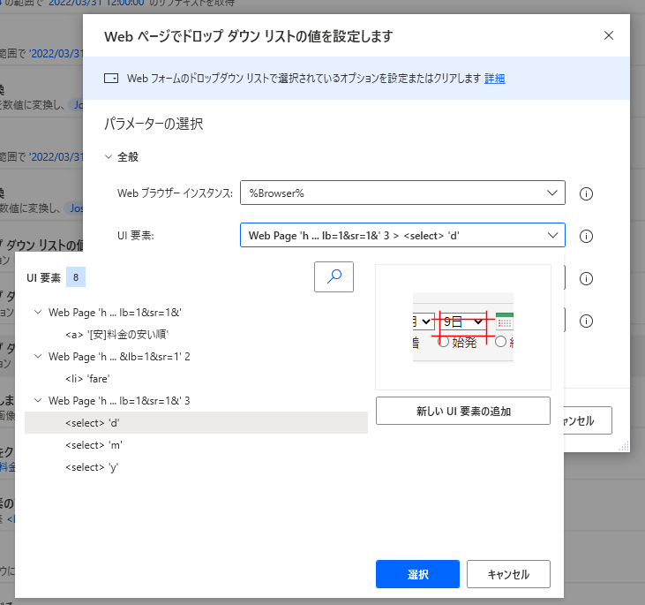Image resolution: width=645 pixels, height=605 pixels.
Task: Collapse first Web Page tree node
Action: (x=37, y=313)
